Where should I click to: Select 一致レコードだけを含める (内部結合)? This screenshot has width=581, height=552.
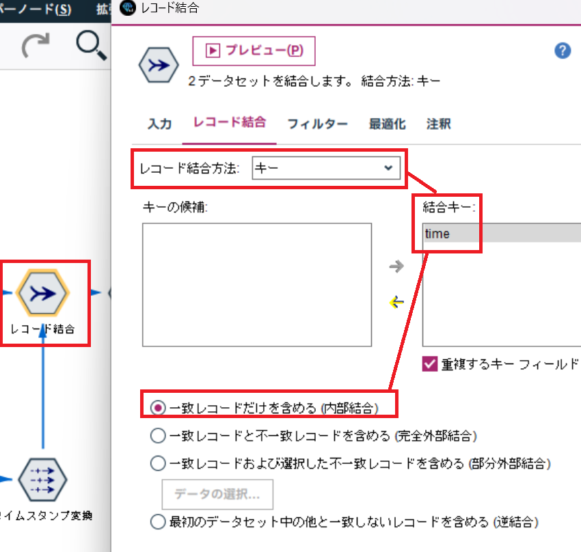coord(158,409)
